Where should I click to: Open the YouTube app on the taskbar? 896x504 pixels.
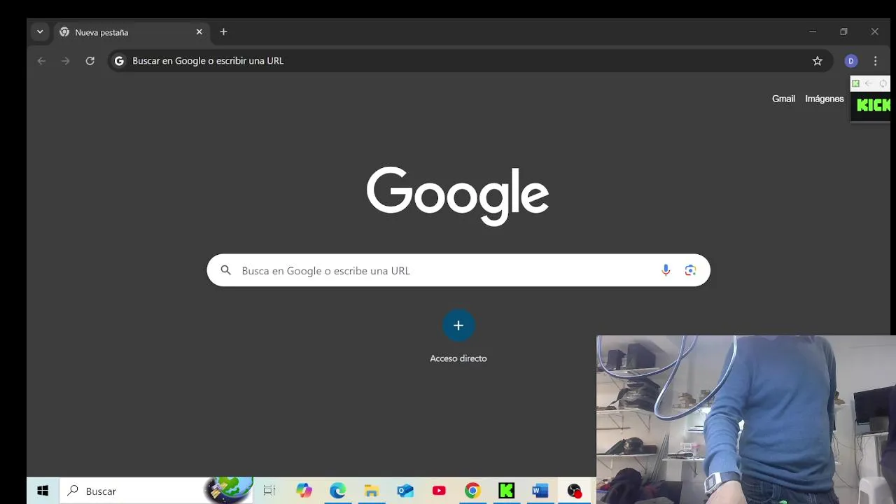click(439, 491)
